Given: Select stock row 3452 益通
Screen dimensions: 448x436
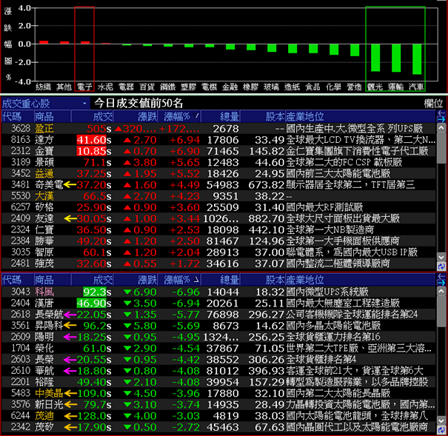Looking at the screenshot, I should coord(218,174).
